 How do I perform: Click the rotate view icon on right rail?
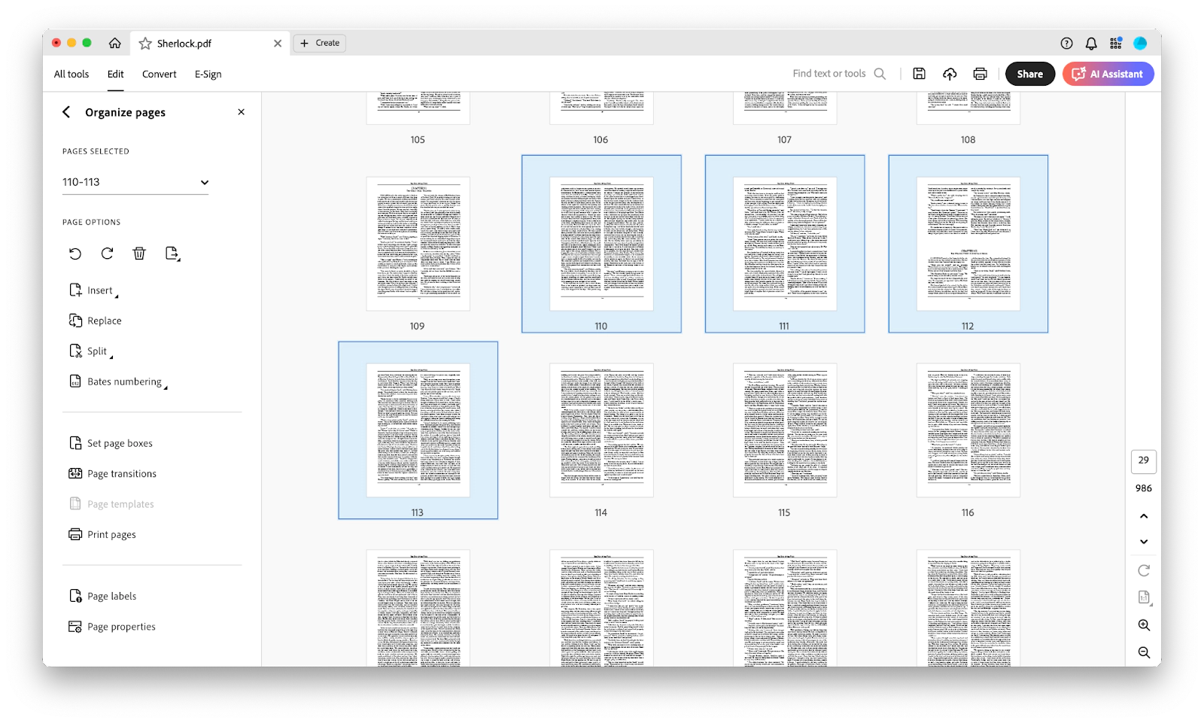click(1144, 571)
